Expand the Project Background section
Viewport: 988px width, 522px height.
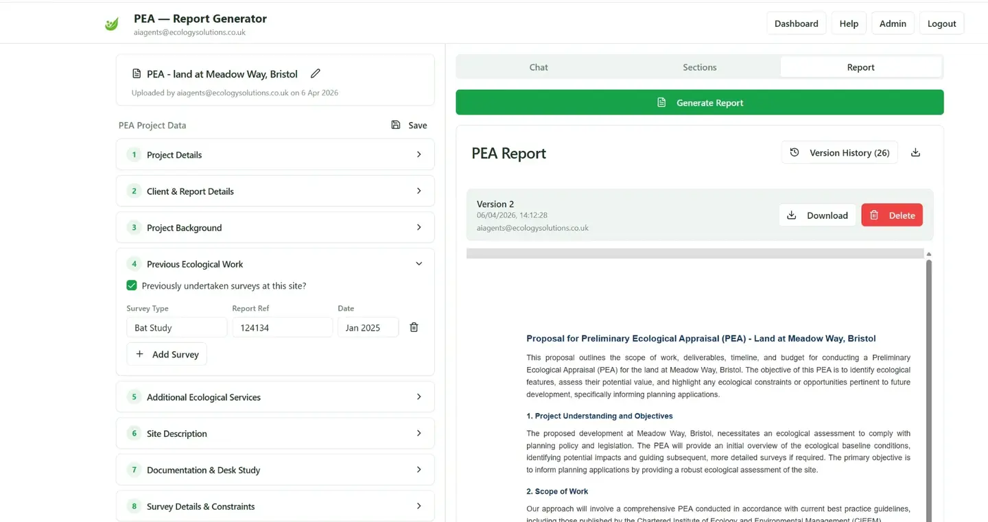click(x=275, y=227)
